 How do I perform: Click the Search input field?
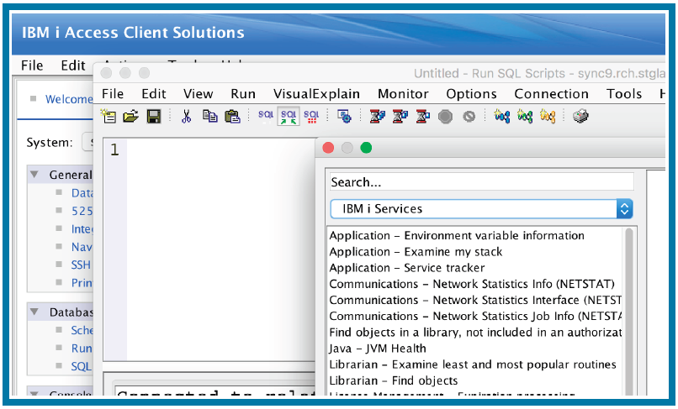[481, 182]
